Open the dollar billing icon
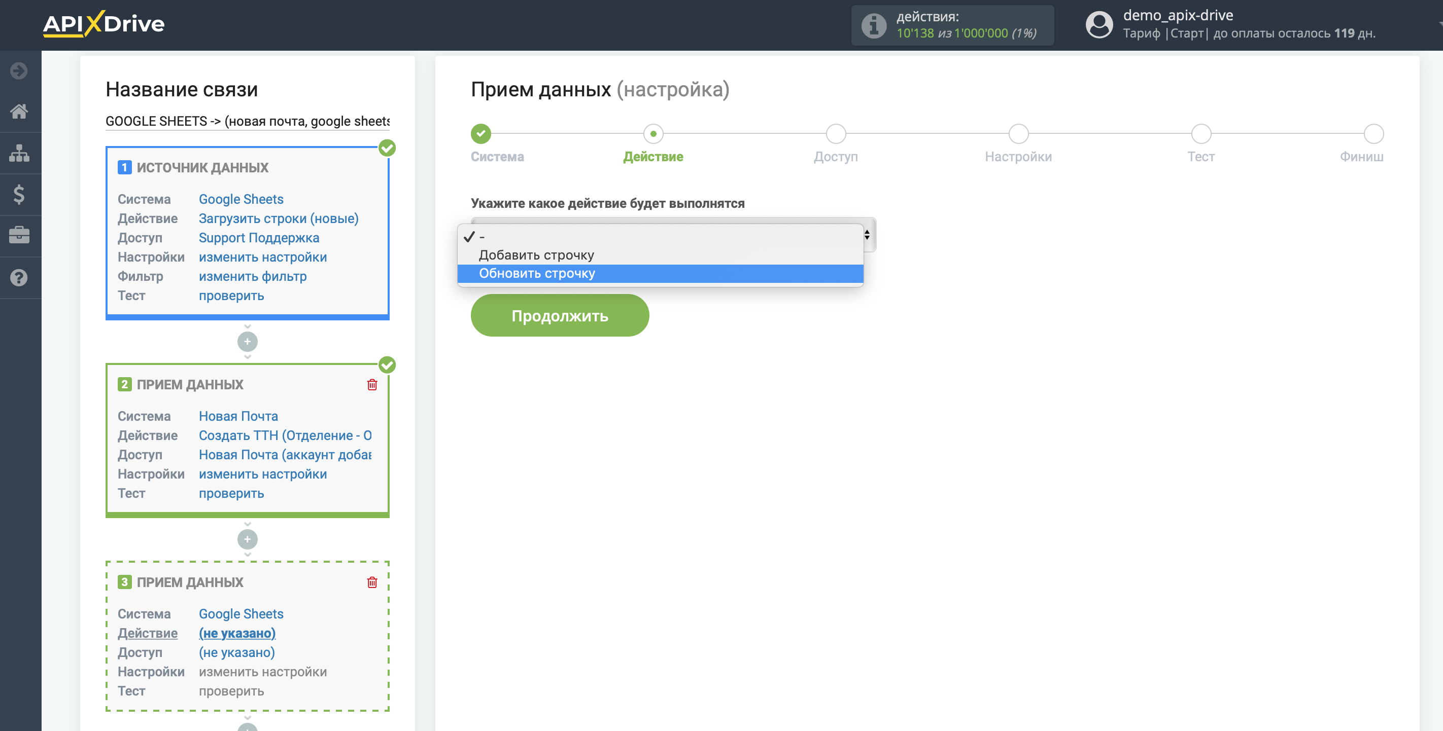Viewport: 1443px width, 731px height. coord(19,194)
